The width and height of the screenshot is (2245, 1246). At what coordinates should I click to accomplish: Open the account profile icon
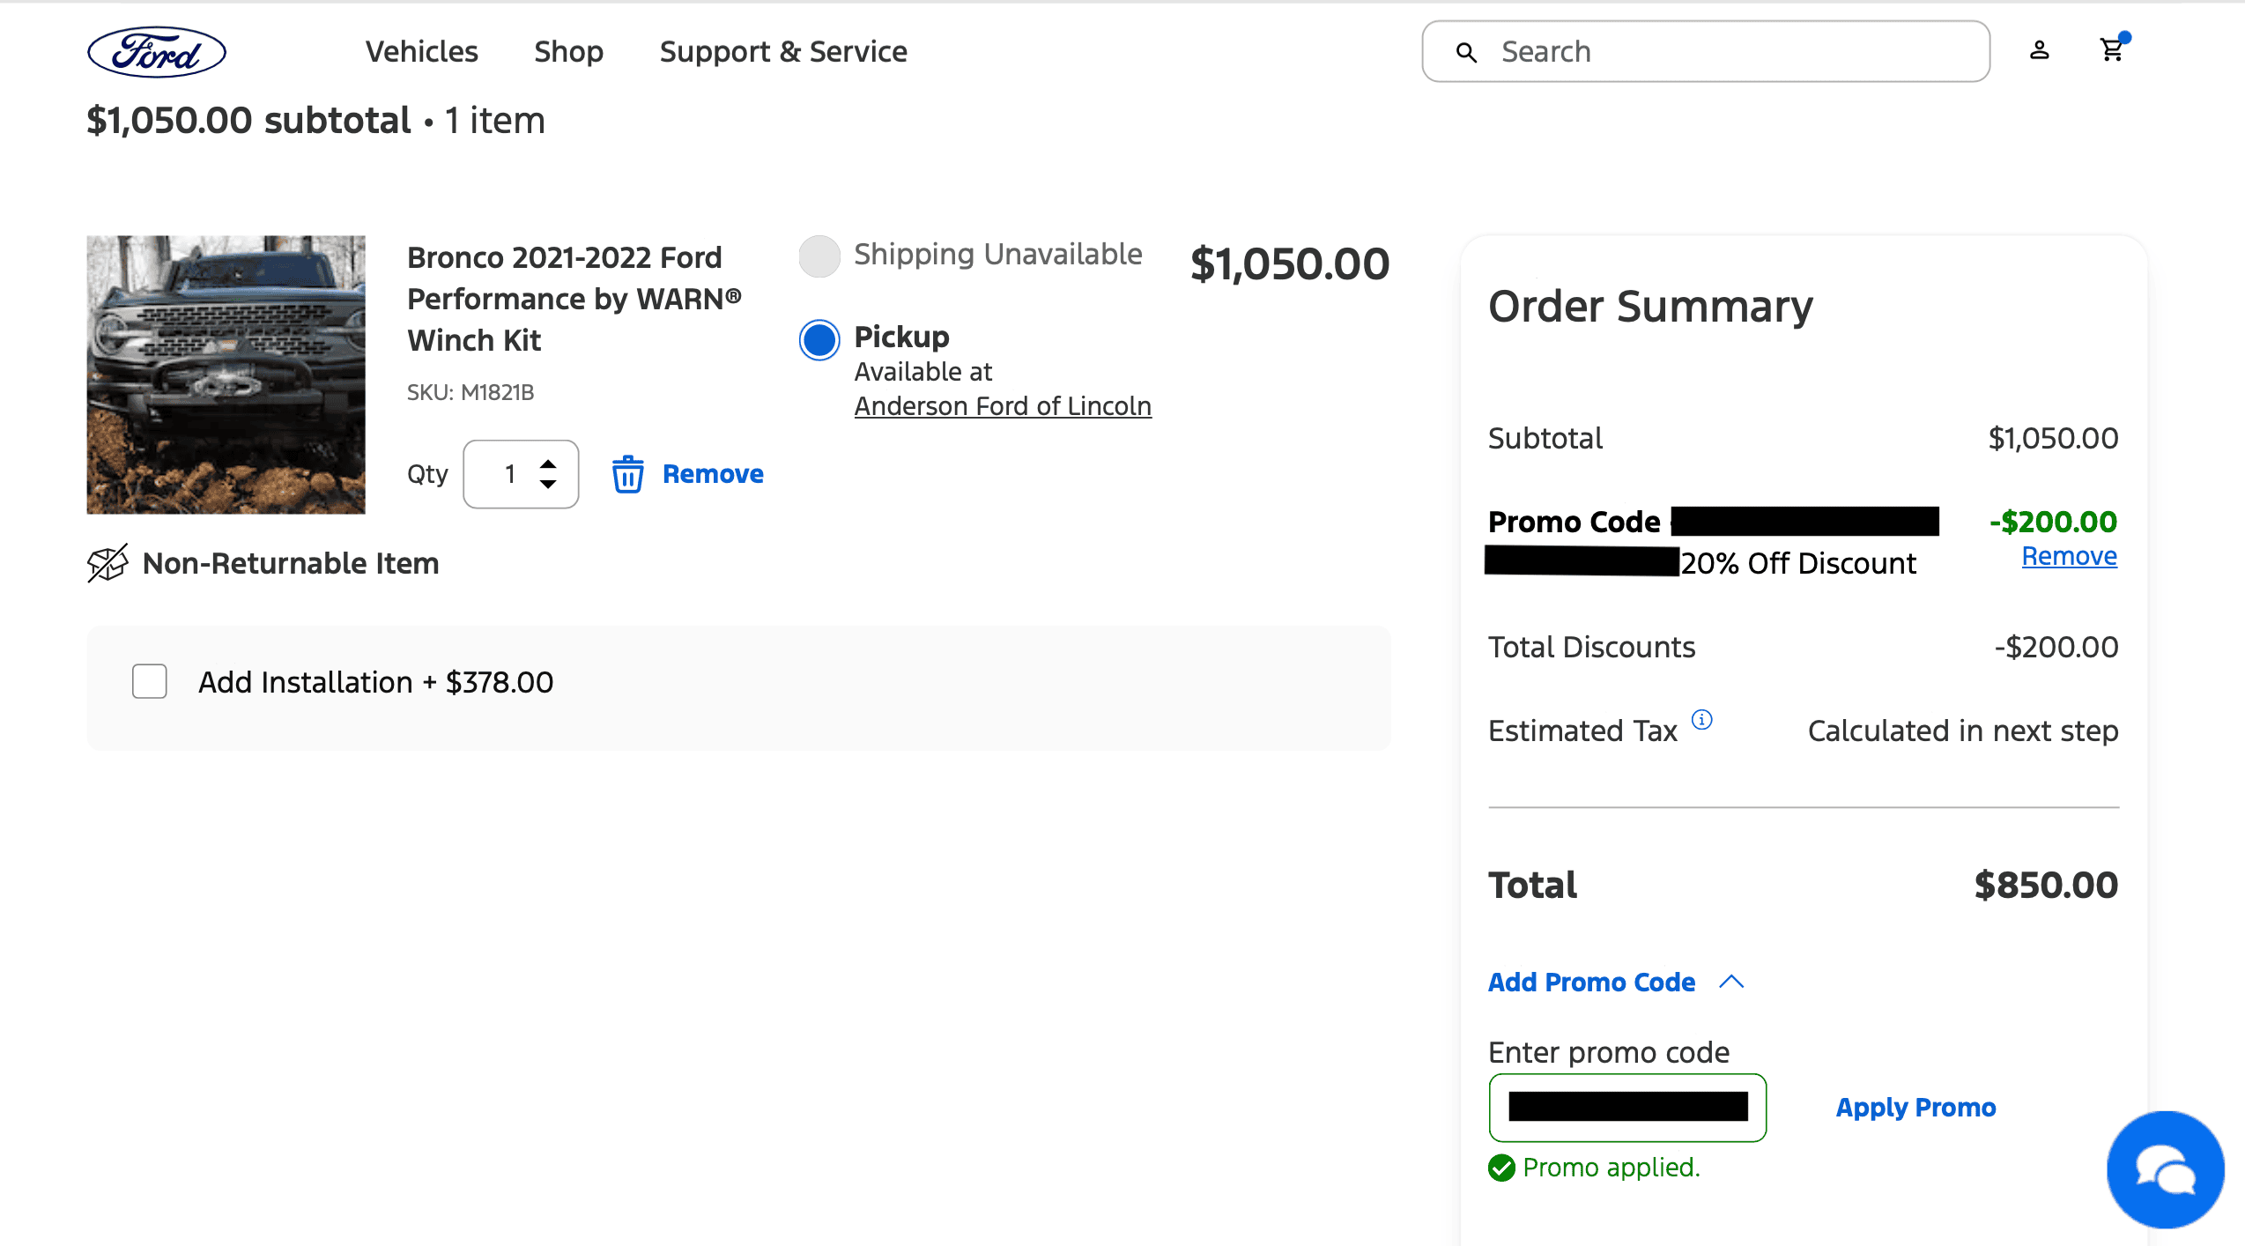click(x=2039, y=51)
